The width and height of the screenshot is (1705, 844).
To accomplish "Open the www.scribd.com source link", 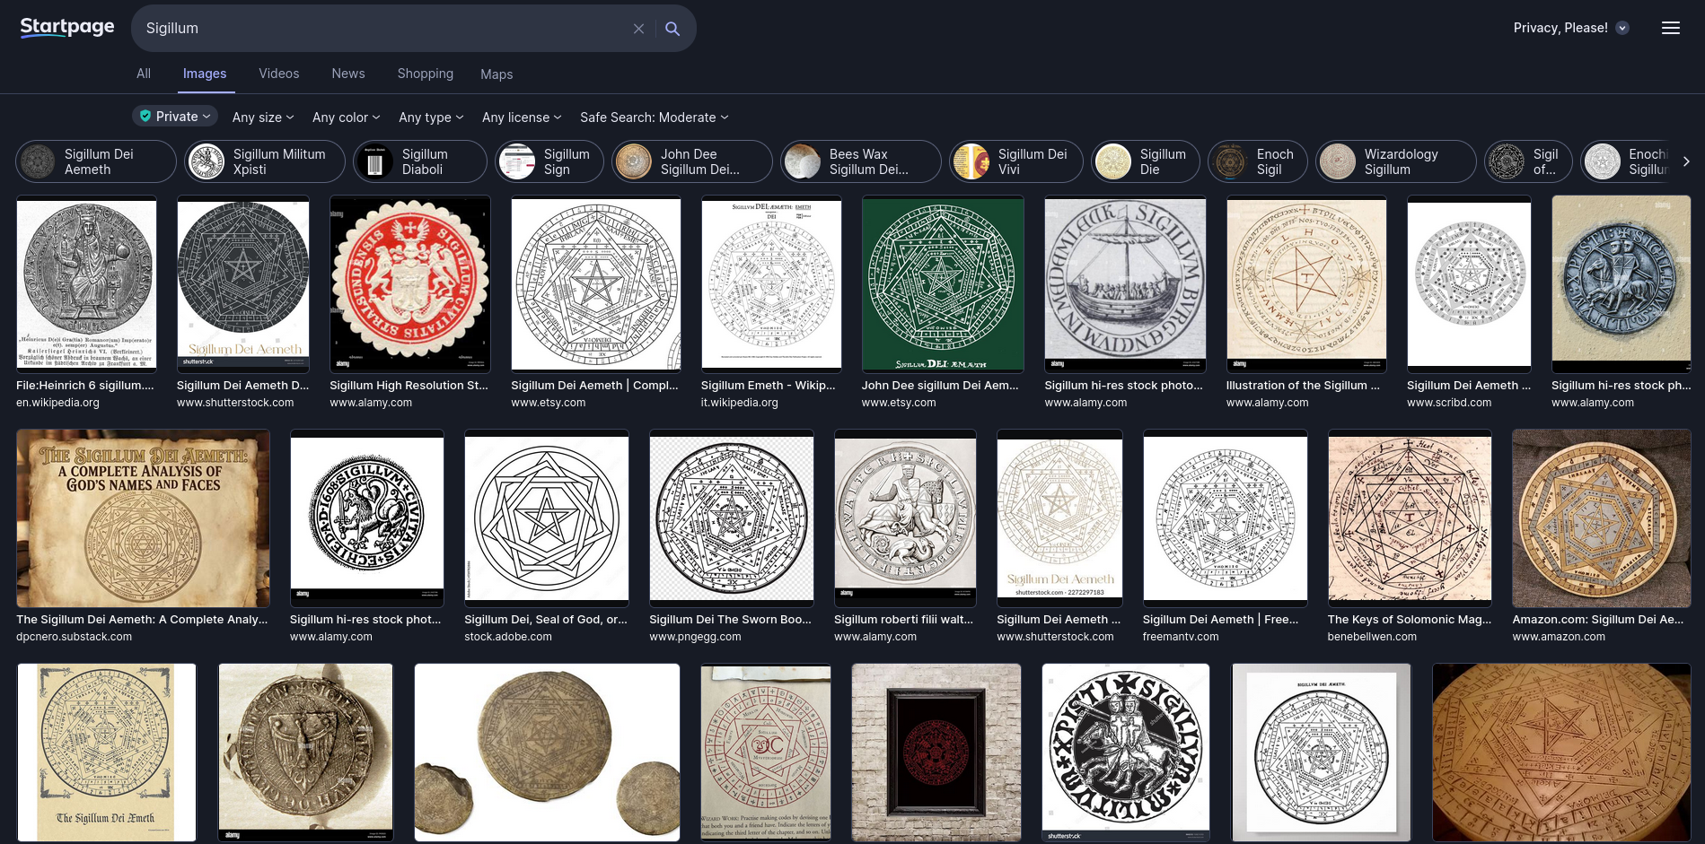I will click(x=1449, y=403).
